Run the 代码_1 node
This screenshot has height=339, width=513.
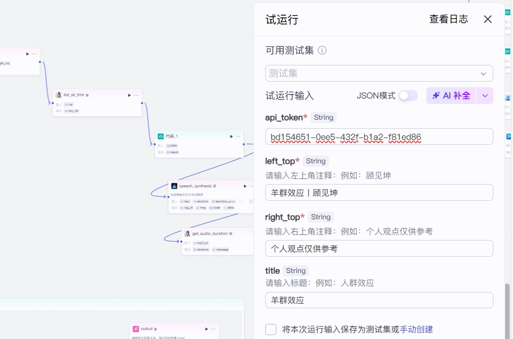[232, 136]
